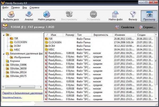Sort by Вероятность column header

pos(102,35)
